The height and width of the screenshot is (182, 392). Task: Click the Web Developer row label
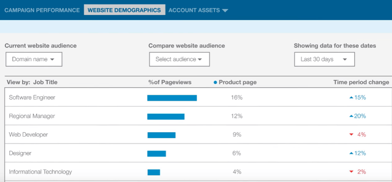pos(28,135)
